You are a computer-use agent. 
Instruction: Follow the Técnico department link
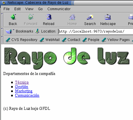pos(22,82)
